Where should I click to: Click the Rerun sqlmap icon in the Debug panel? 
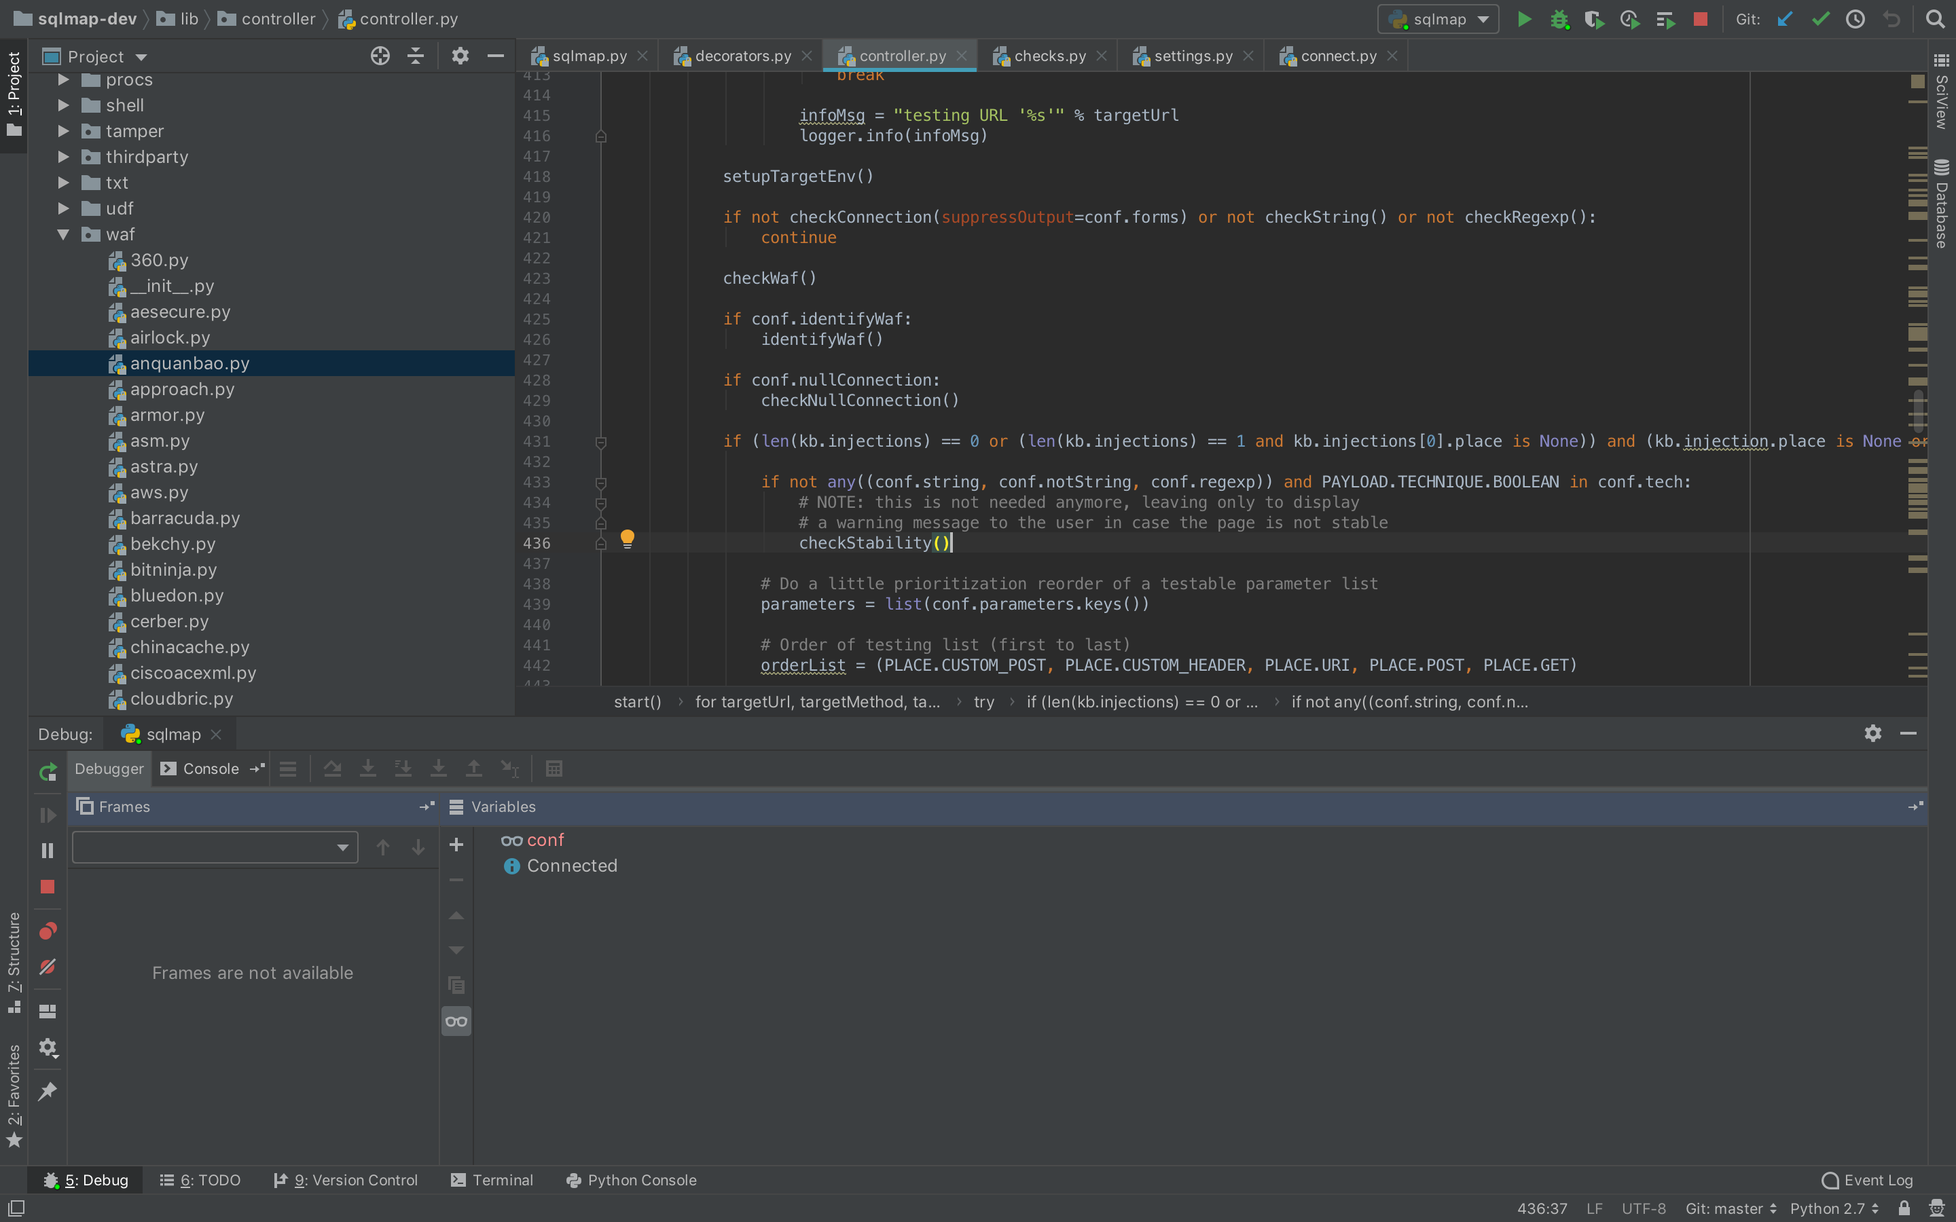click(x=48, y=771)
